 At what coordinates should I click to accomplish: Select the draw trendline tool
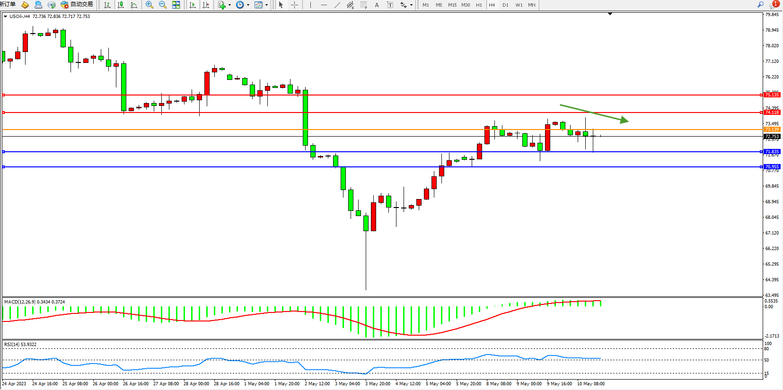pyautogui.click(x=337, y=5)
